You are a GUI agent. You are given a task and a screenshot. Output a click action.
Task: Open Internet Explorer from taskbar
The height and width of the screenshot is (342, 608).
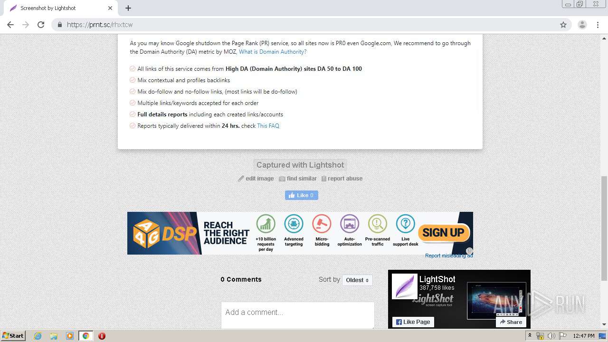pos(38,336)
